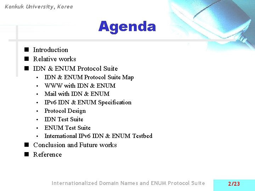
Task: Click footer 'Internationalized Domain Names and ENUM Protocol Suite'
Action: (x=128, y=183)
